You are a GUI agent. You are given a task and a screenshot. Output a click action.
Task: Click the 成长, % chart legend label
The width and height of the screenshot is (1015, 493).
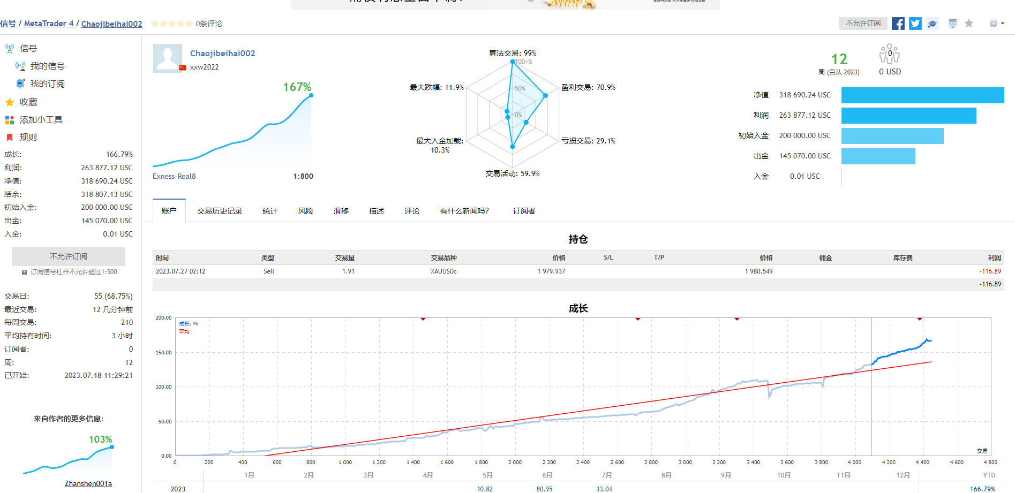coord(189,323)
